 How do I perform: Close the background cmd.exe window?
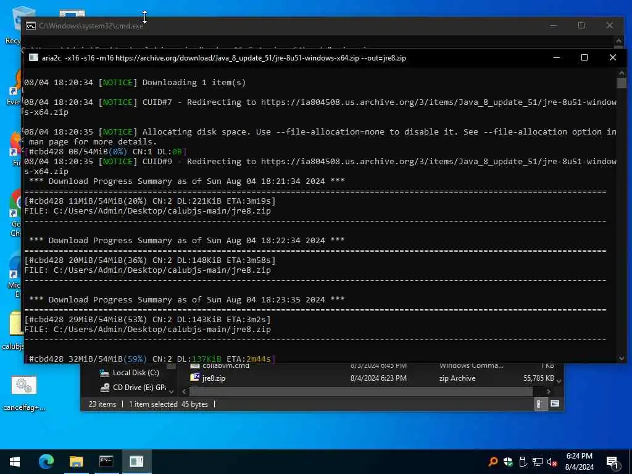point(609,25)
